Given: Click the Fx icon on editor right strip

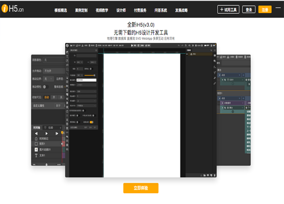Looking at the screenshot, I should click(214, 67).
